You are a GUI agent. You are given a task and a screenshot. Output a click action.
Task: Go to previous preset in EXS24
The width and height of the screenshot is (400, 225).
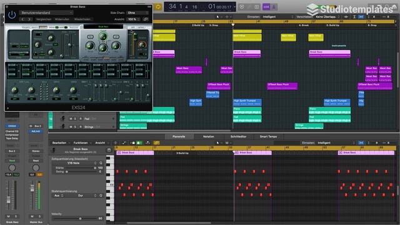pos(22,19)
